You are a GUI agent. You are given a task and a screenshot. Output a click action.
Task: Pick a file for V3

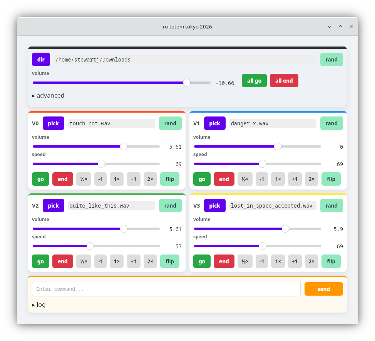[x=215, y=206]
